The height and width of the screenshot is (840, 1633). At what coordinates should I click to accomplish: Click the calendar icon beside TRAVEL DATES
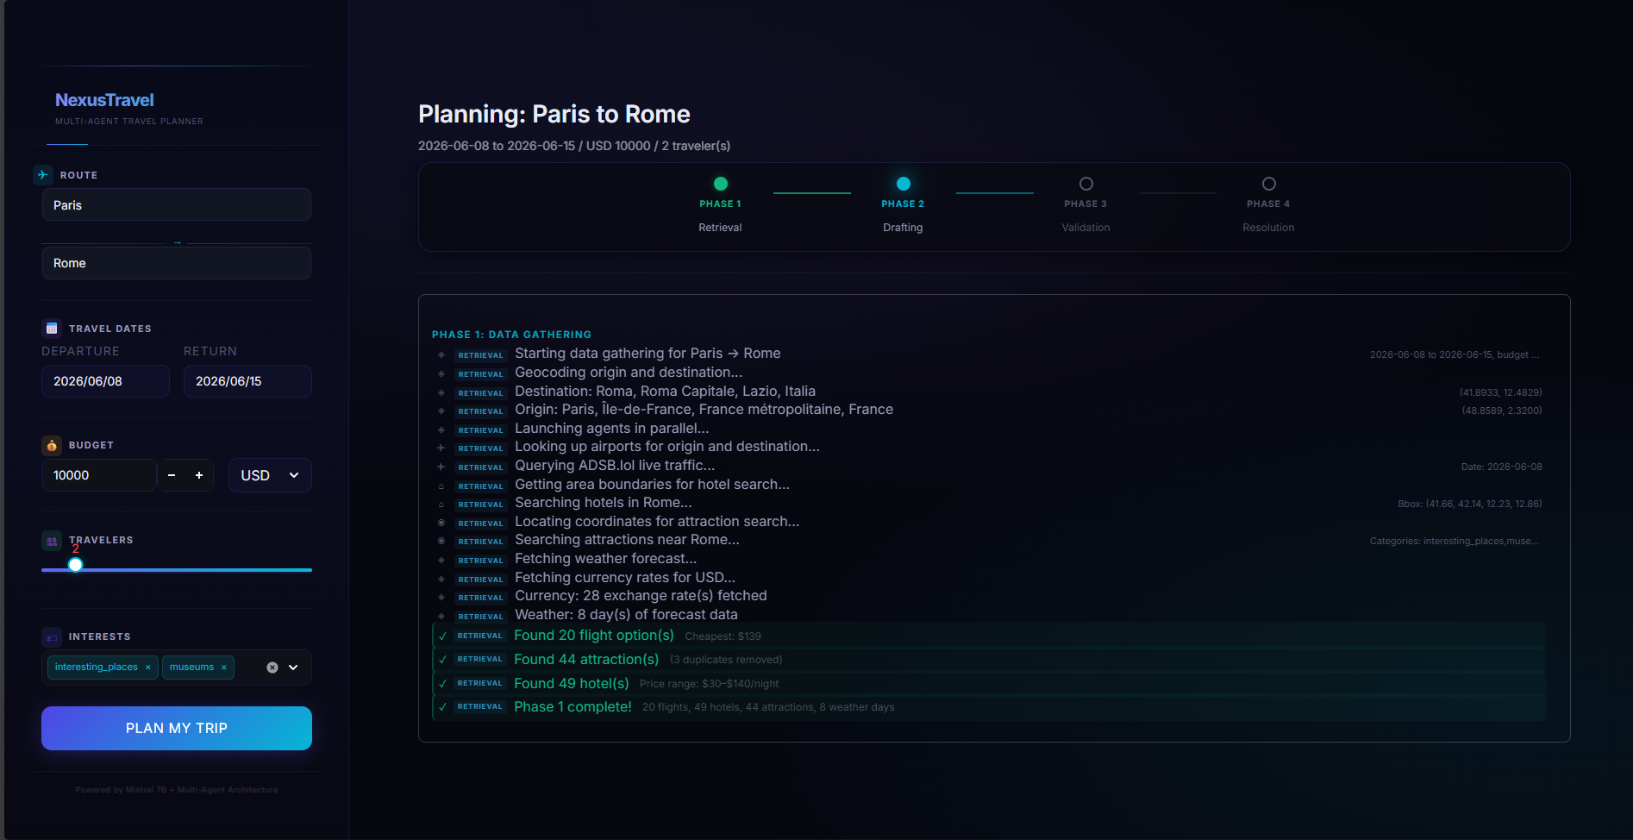[52, 328]
